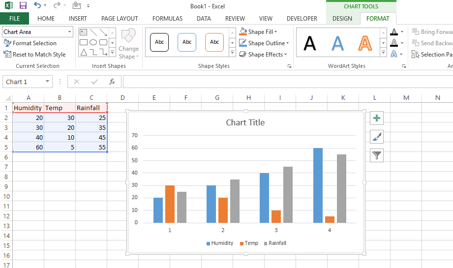The height and width of the screenshot is (268, 453).
Task: Apply the blue outline Abc shape style
Action: point(187,42)
